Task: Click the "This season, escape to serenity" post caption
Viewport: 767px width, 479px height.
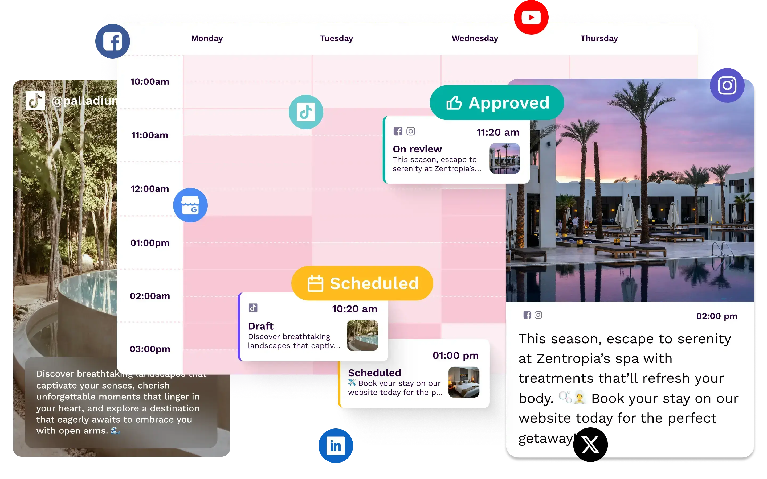Action: pos(629,389)
